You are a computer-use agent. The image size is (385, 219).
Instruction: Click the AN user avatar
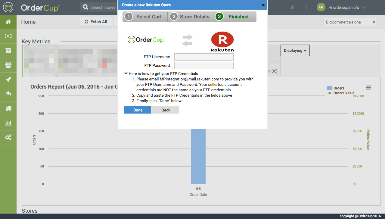coord(321,7)
